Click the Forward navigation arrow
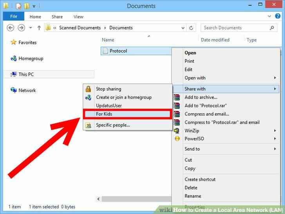 click(21, 28)
